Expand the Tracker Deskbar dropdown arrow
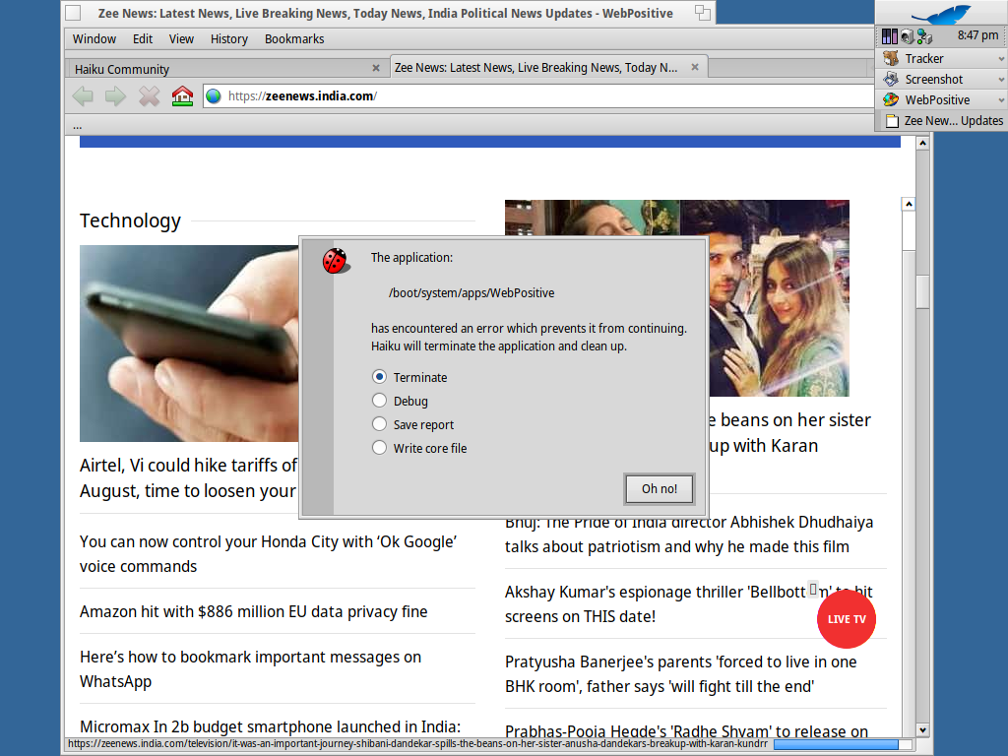Screen dimensions: 1008x756 (1001, 59)
